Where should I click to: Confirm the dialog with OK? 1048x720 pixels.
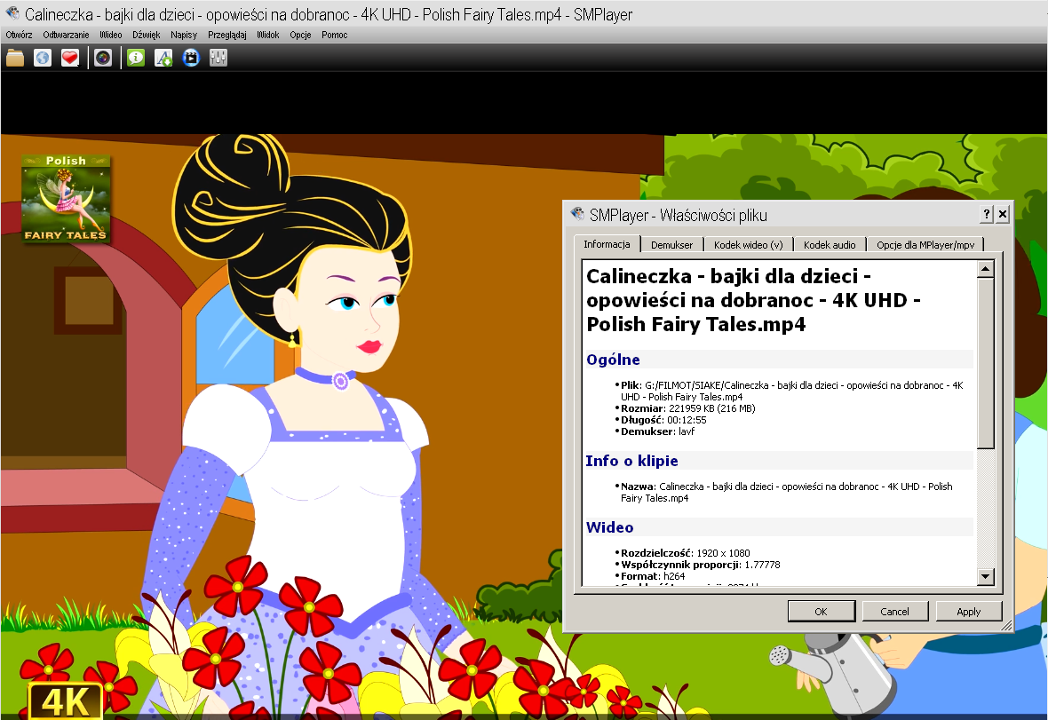[x=822, y=611]
